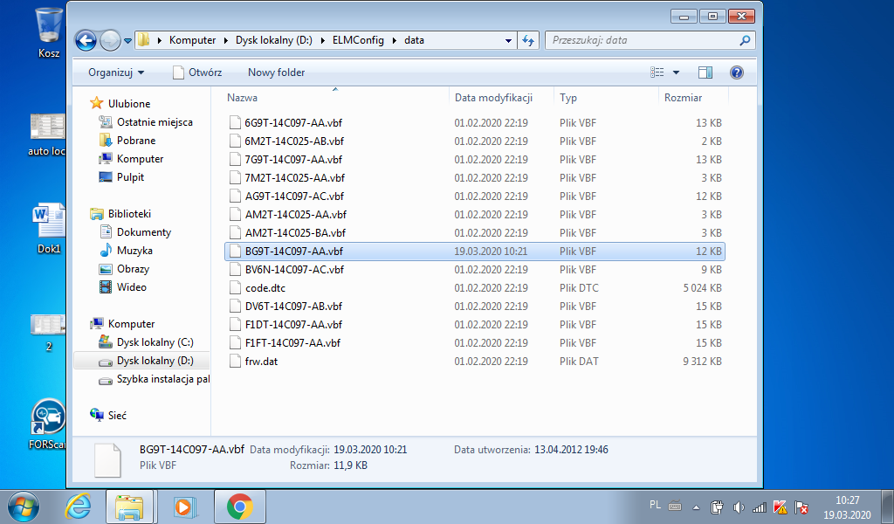Open recent pages dropdown next to Forward

pyautogui.click(x=127, y=41)
